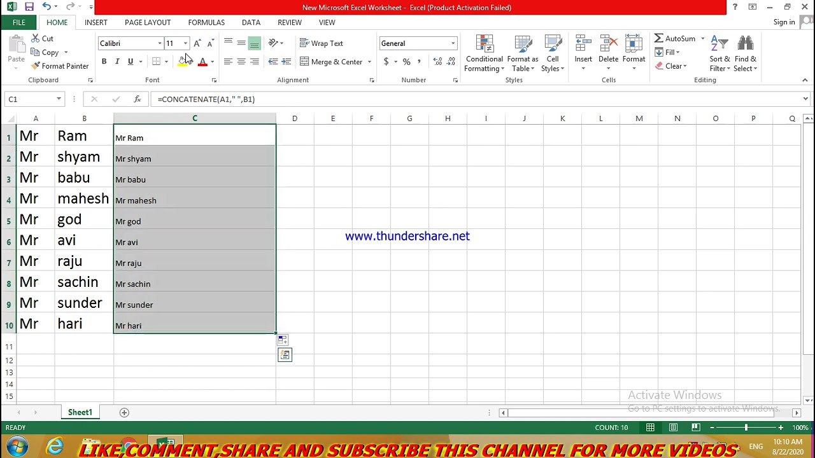This screenshot has width=815, height=458.
Task: Open Borders dropdown arrow
Action: (x=166, y=62)
